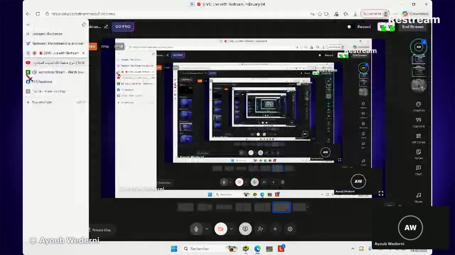Viewport: 455px width, 255px height.
Task: Select the highlighted blue layout thumbnail
Action: pos(282,207)
